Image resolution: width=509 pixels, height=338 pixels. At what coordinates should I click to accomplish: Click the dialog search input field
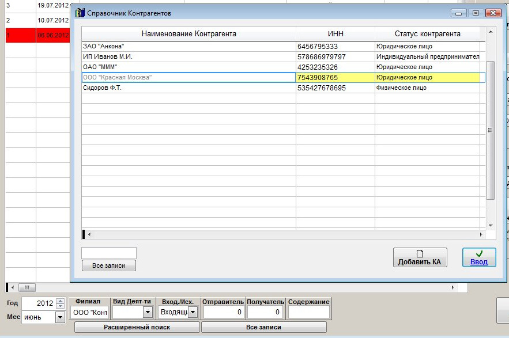coord(109,253)
